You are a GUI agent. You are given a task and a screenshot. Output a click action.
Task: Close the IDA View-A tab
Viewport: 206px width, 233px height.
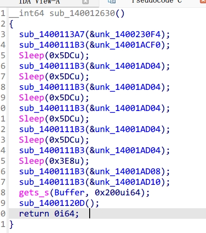tap(86, 1)
